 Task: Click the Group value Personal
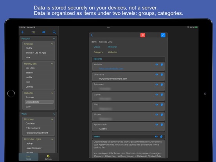click(112, 47)
